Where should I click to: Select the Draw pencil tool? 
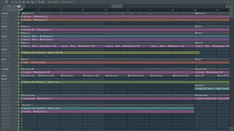click(x=12, y=2)
